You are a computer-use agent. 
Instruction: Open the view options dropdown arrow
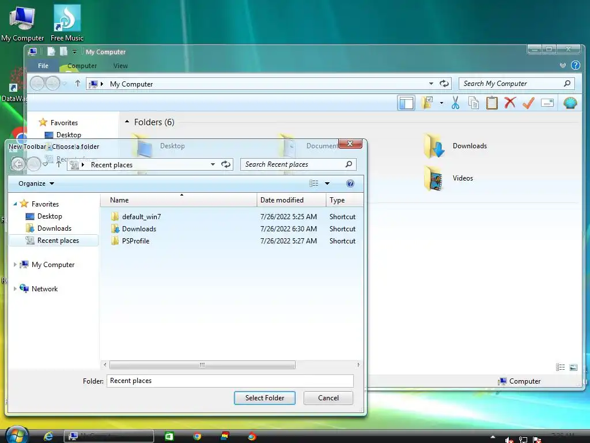327,183
